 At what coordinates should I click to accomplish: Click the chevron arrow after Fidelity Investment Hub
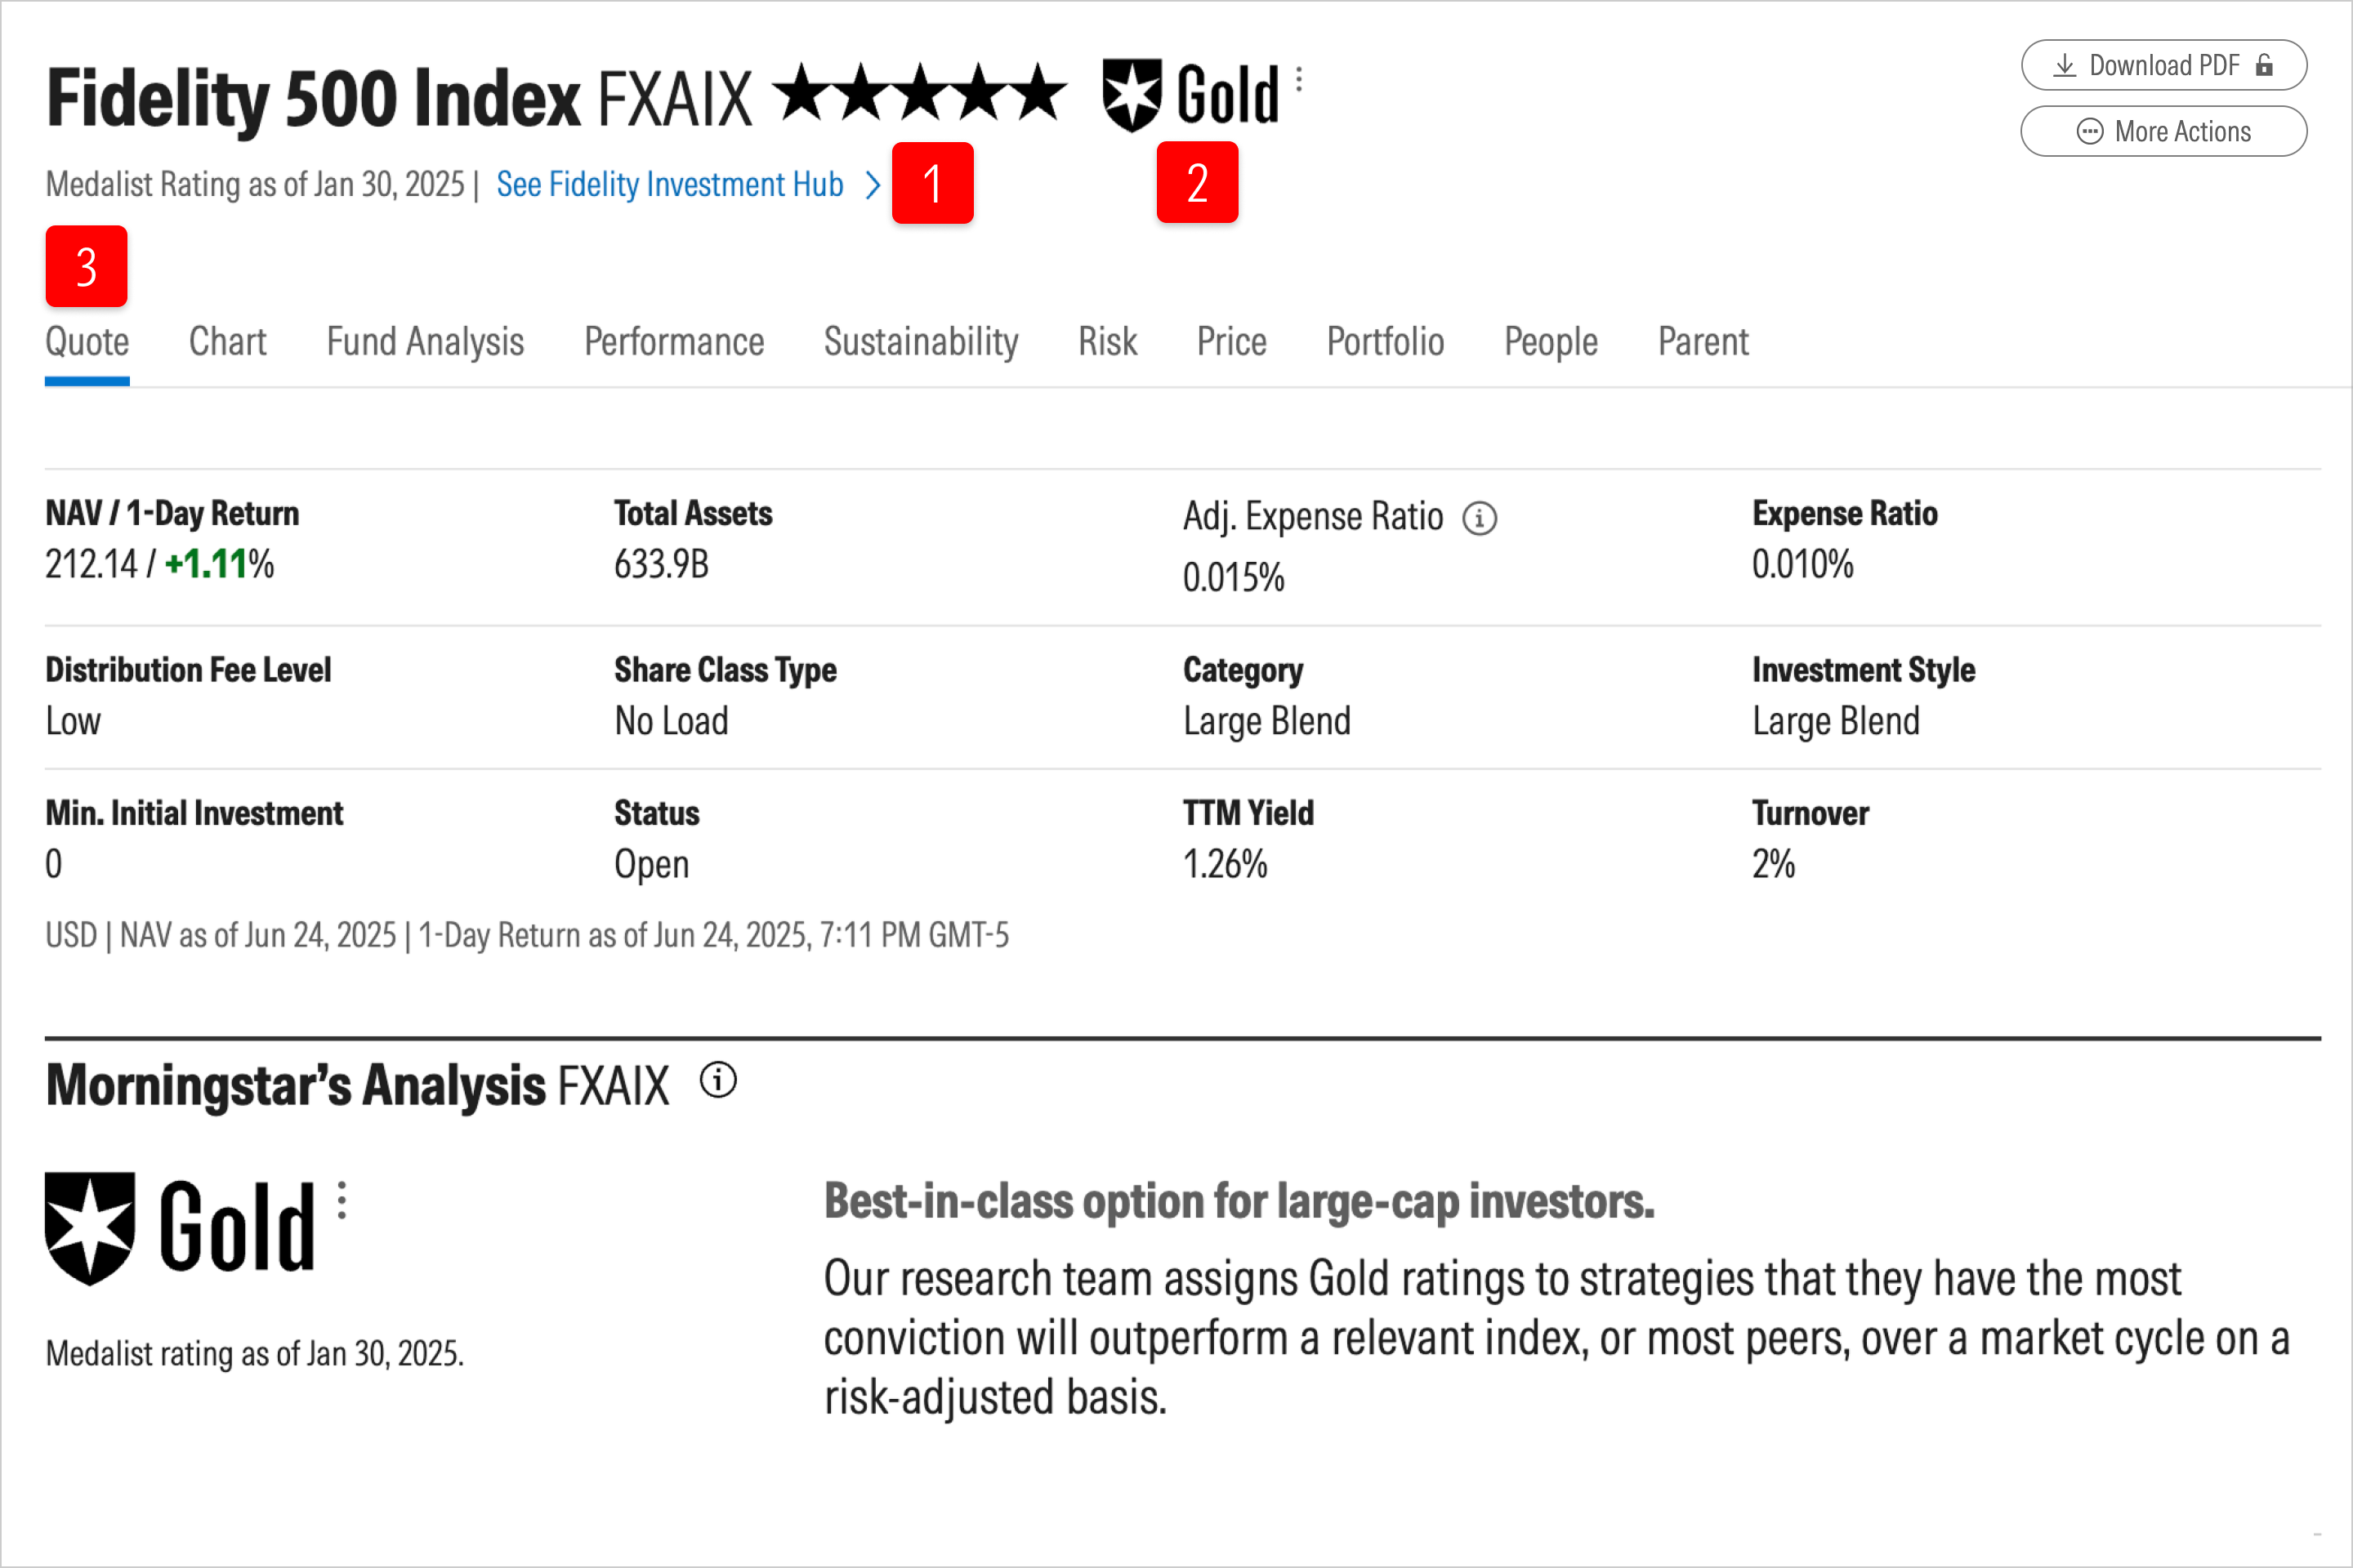pos(873,185)
